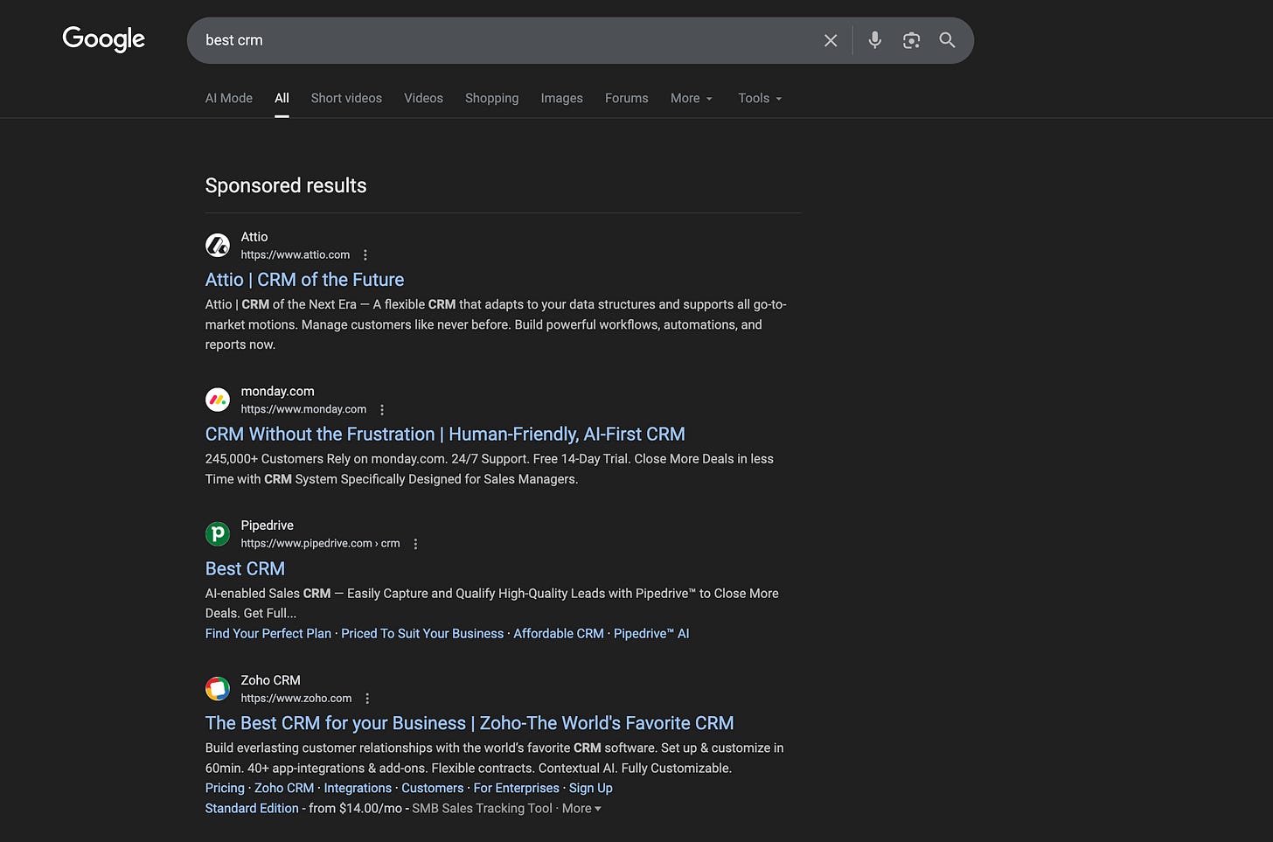The height and width of the screenshot is (842, 1273).
Task: Open Google Lens image search icon
Action: point(911,40)
